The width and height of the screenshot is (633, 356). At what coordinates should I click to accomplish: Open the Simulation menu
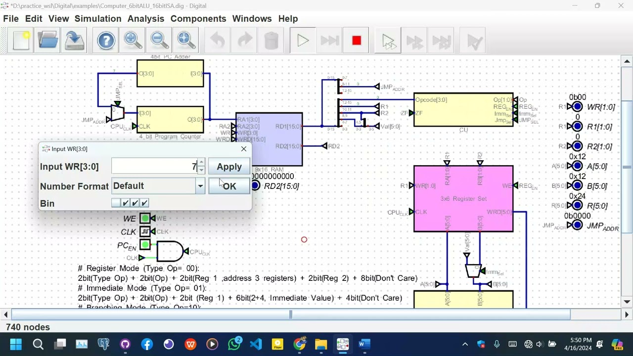[x=98, y=18]
